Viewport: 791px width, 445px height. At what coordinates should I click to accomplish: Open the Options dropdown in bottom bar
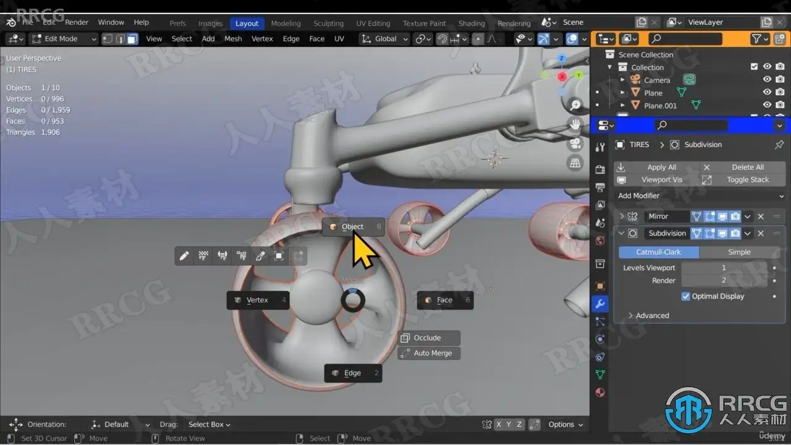tap(565, 425)
